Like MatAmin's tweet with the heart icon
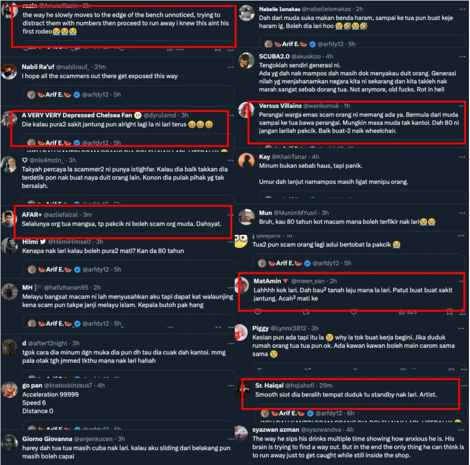The image size is (470, 465). pos(354,312)
